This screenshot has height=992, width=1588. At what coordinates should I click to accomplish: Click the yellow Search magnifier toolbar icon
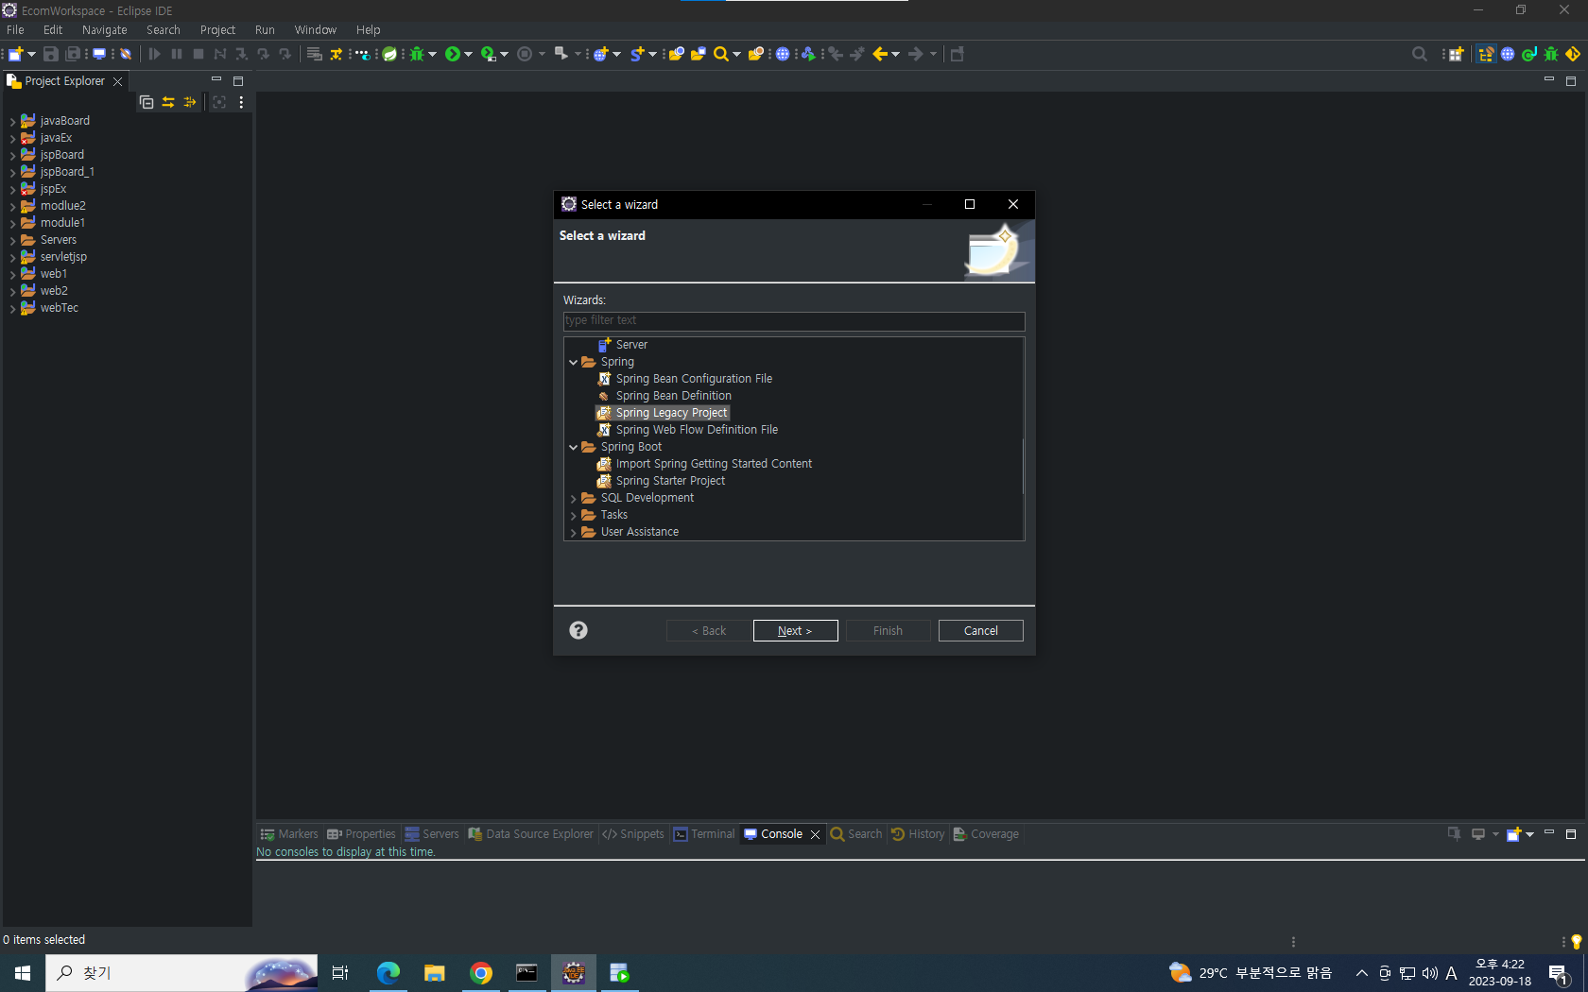(721, 54)
